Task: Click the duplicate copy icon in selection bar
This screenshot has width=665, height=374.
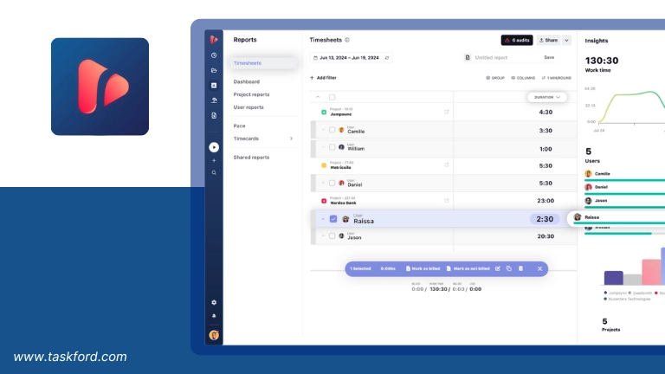Action: (x=509, y=268)
